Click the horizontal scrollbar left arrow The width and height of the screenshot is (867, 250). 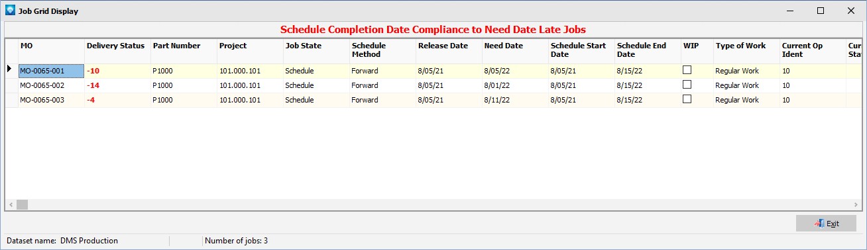(x=11, y=204)
